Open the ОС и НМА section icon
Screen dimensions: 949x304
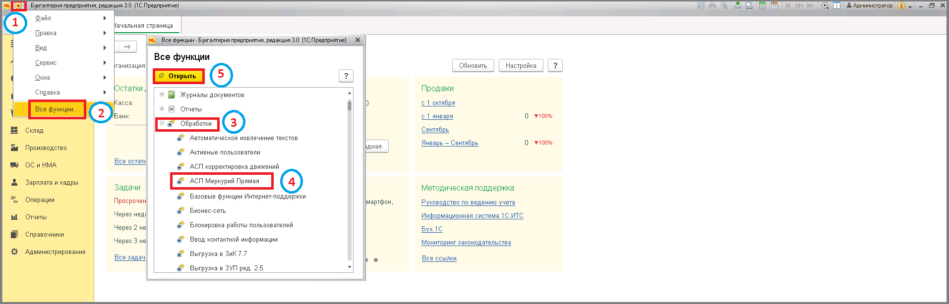(14, 165)
